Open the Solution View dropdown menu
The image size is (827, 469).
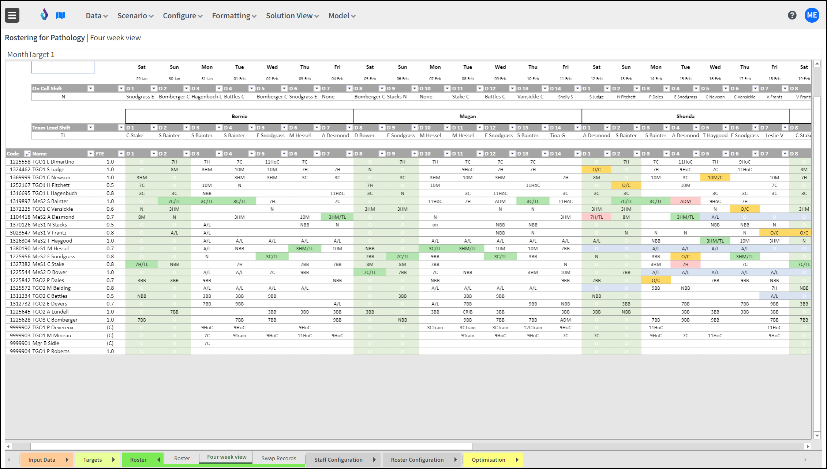pos(292,16)
